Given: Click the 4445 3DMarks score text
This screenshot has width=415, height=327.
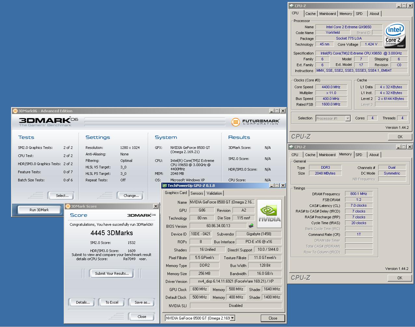Looking at the screenshot, I should click(x=112, y=233).
